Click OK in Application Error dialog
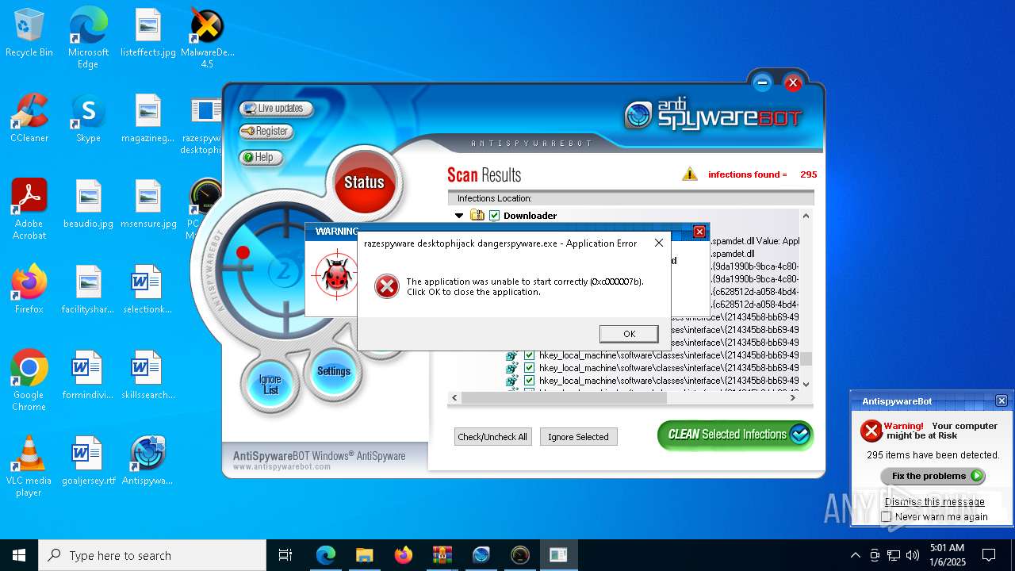The height and width of the screenshot is (571, 1015). tap(629, 334)
